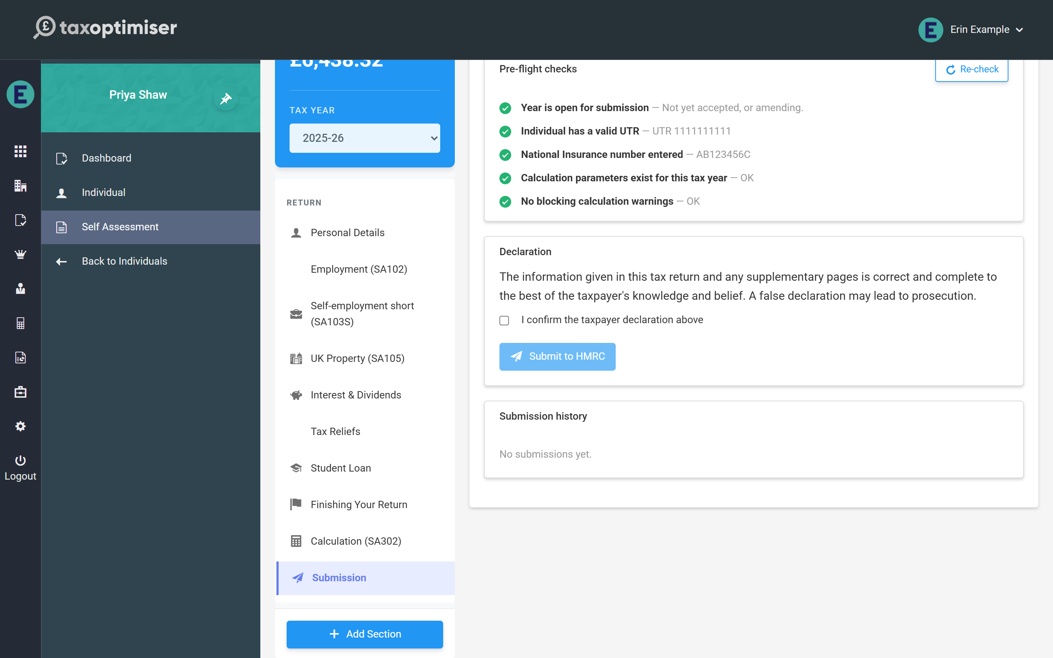Image resolution: width=1053 pixels, height=658 pixels.
Task: Click the Logout power icon
Action: click(x=20, y=461)
